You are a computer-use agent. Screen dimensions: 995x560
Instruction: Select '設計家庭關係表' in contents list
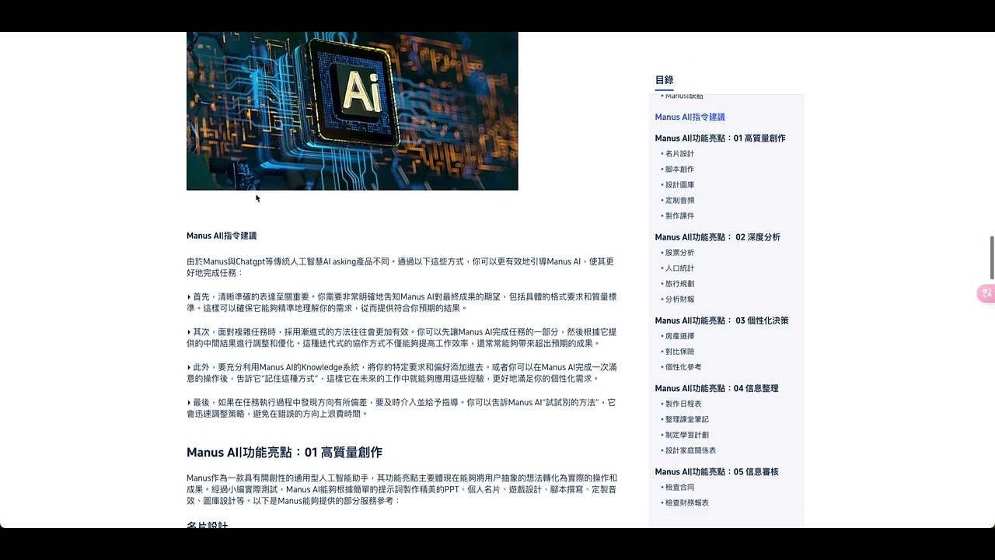coord(690,450)
